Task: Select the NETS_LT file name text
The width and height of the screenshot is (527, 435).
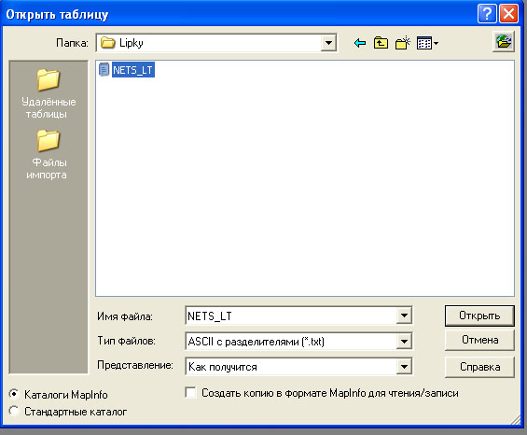Action: [133, 70]
